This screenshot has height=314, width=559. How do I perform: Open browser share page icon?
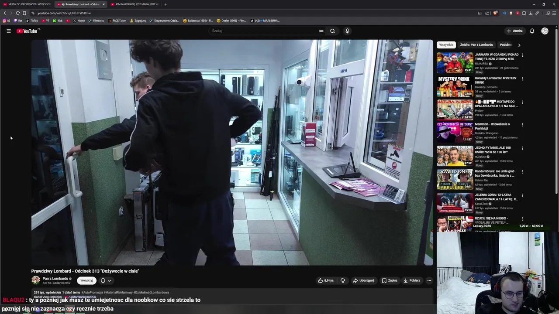pos(487,13)
